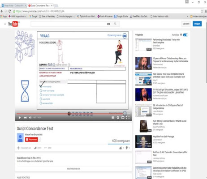207x179 pixels.
Task: Add video to playlist with Toevoegen aan
Action: [24, 148]
